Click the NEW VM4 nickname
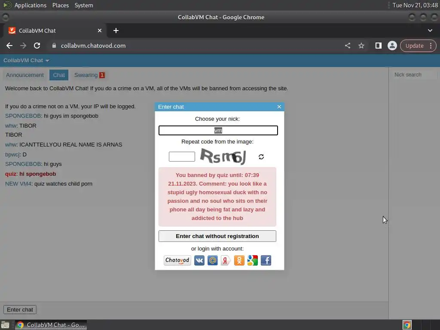Image resolution: width=440 pixels, height=330 pixels. (18, 184)
